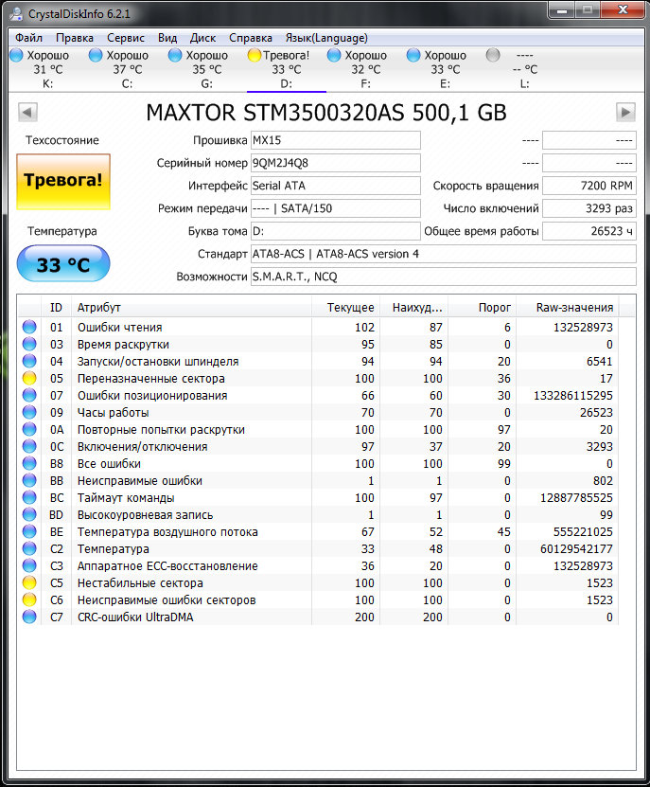
Task: Click the Порог column header
Action: coord(483,308)
